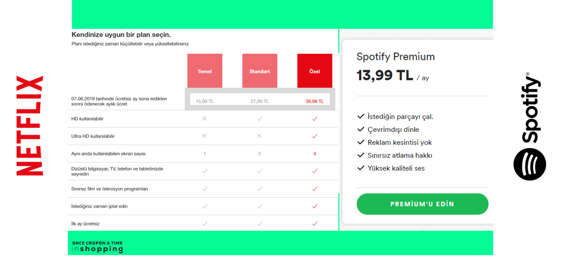Click the 07.06.2019 monthly fee description
The image size is (569, 266).
point(119,101)
